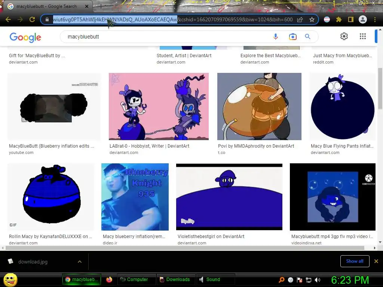Switch to the Computer taskbar window

point(136,280)
